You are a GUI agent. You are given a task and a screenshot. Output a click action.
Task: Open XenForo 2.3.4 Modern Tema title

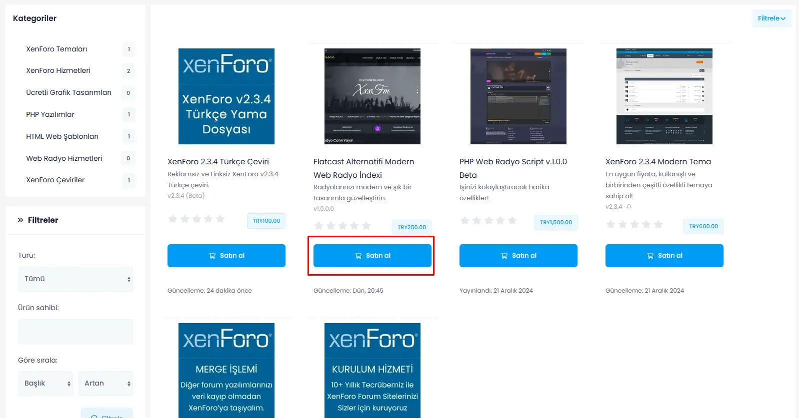658,161
